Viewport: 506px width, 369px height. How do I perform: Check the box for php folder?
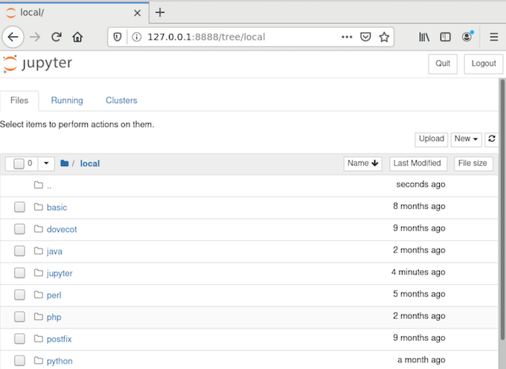[x=19, y=317]
